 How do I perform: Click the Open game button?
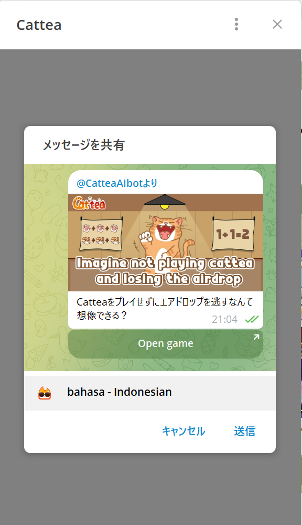tap(166, 344)
